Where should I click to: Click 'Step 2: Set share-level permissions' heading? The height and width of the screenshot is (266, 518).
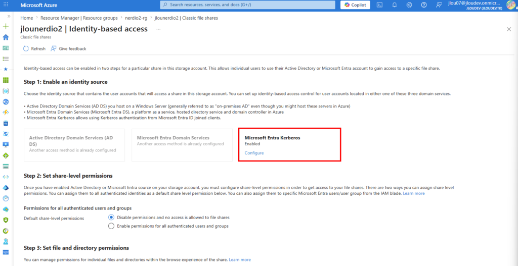pyautogui.click(x=68, y=175)
